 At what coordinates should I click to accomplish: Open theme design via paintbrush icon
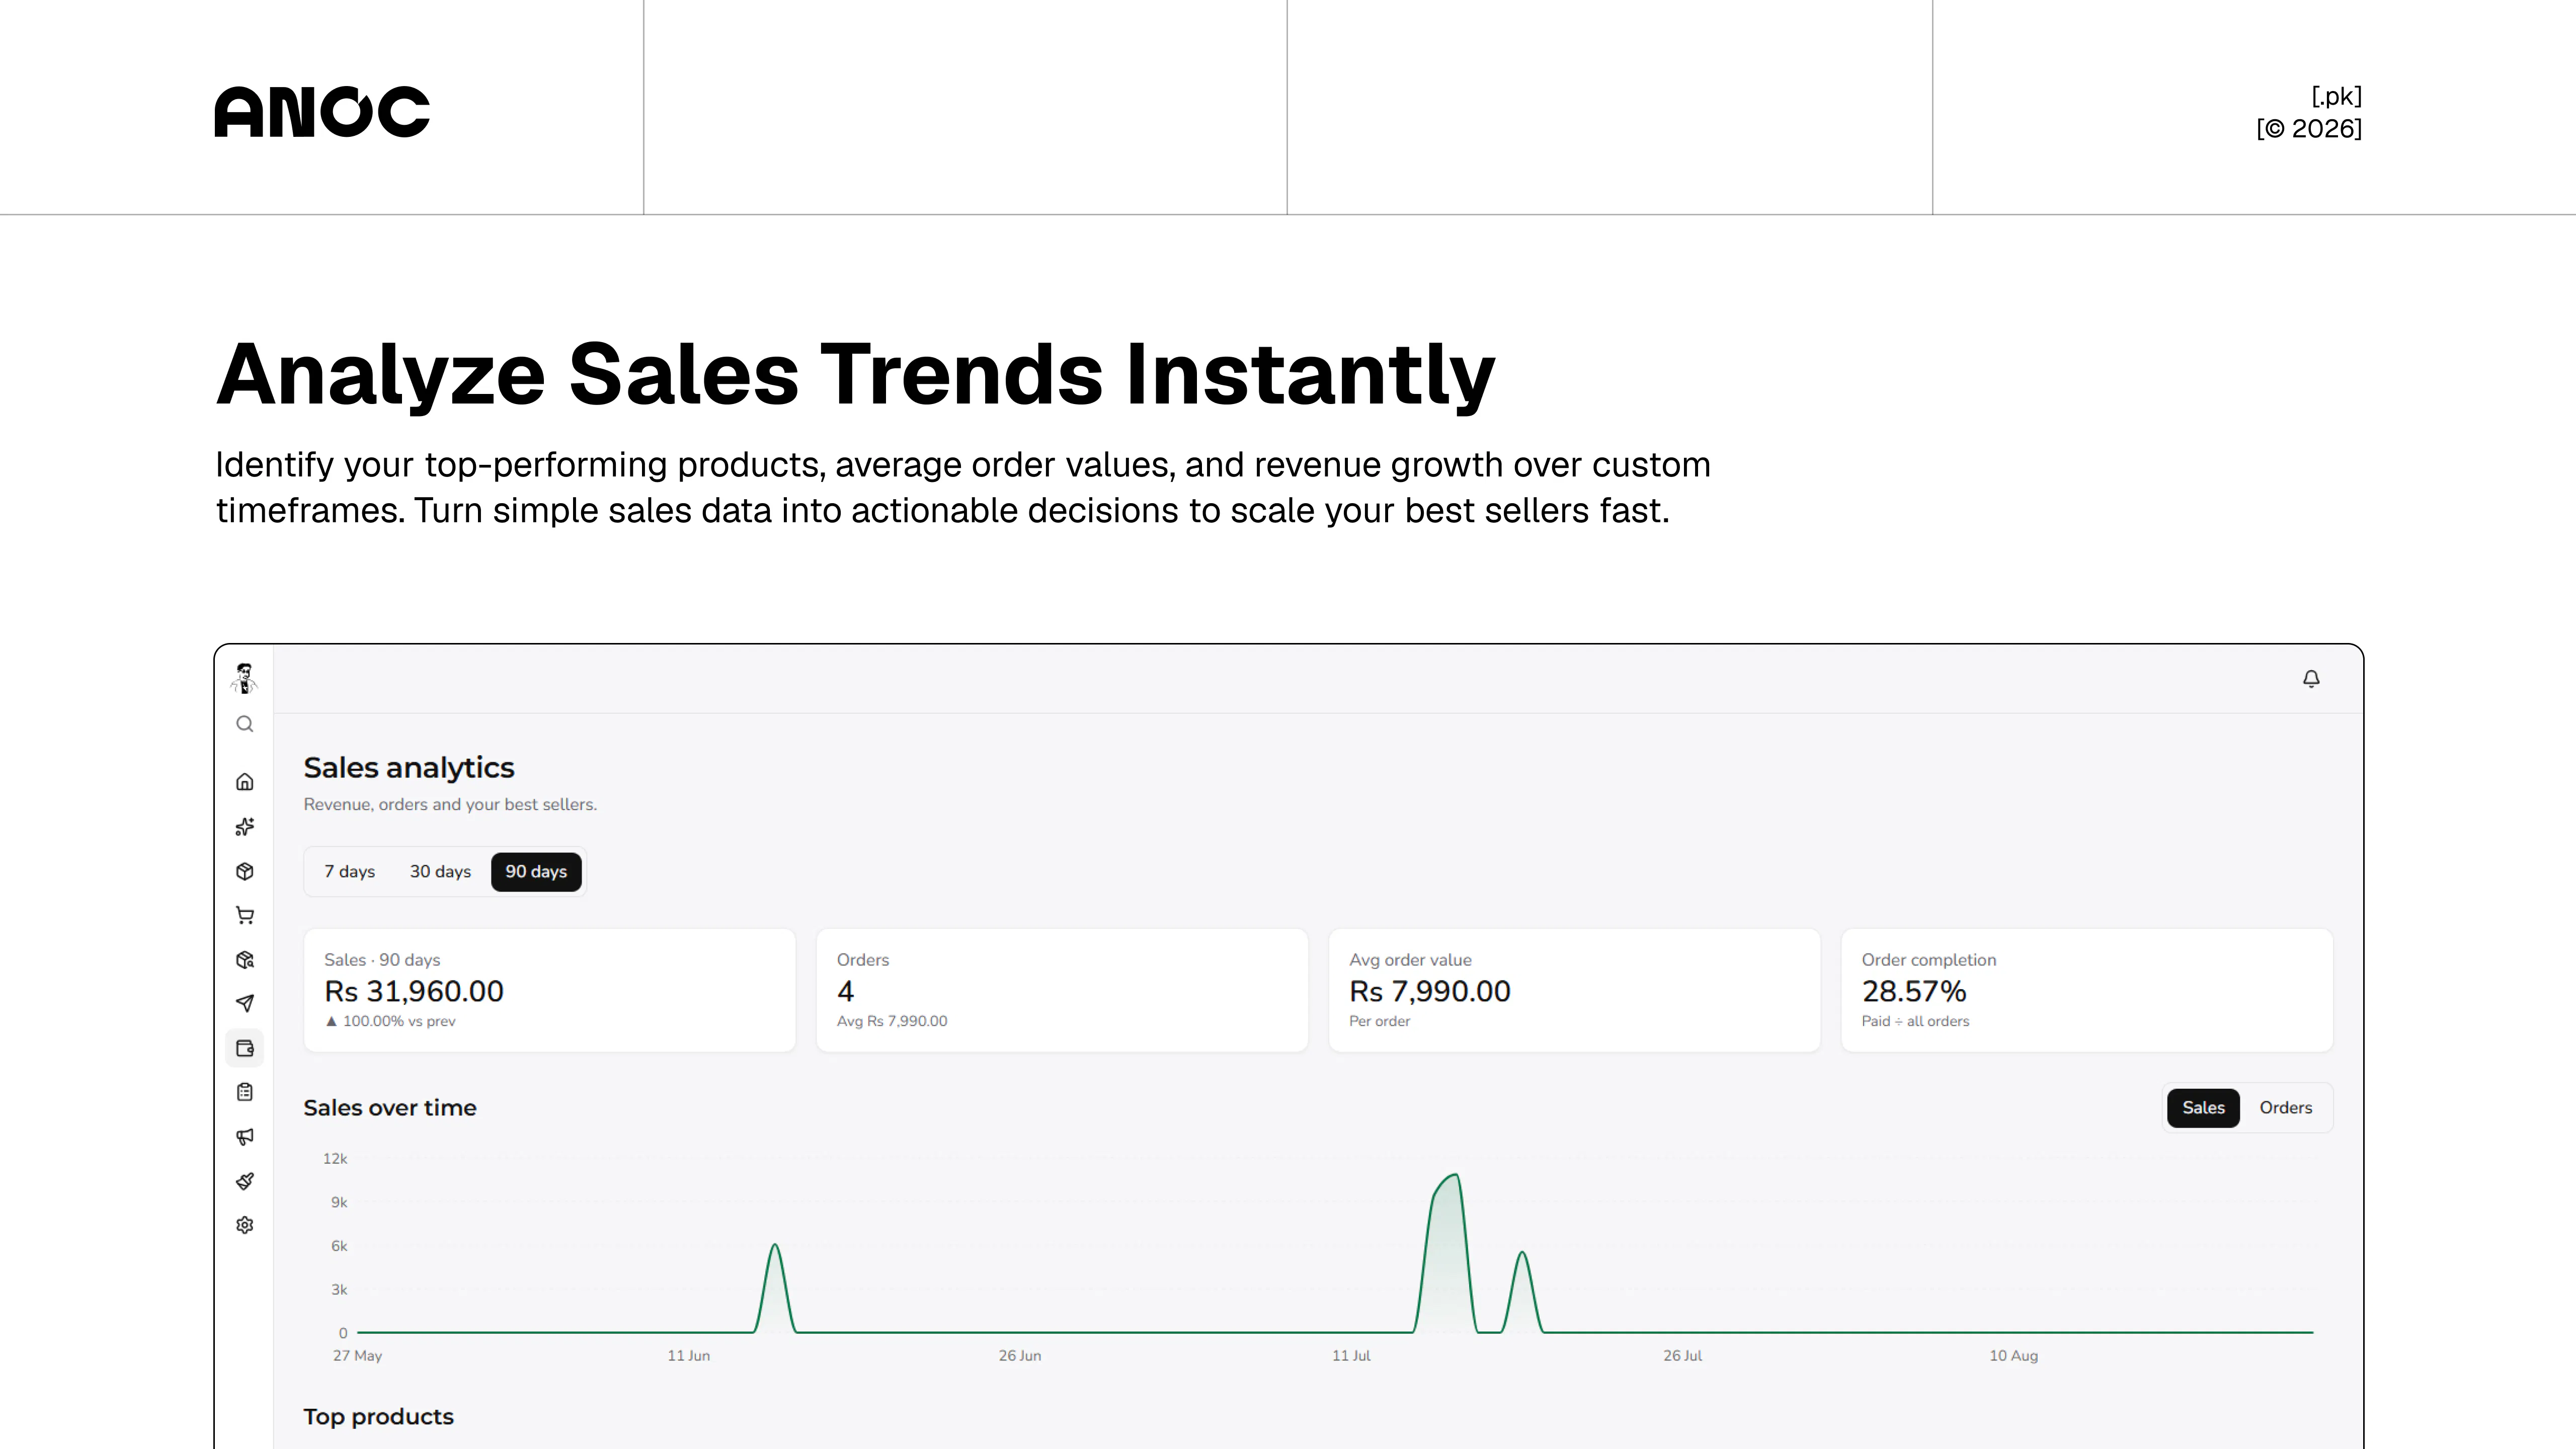tap(245, 1181)
